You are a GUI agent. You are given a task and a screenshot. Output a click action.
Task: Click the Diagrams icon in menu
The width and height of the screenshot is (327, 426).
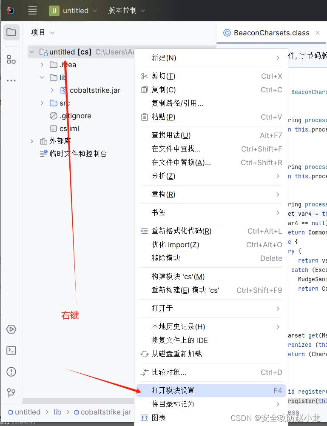point(145,418)
